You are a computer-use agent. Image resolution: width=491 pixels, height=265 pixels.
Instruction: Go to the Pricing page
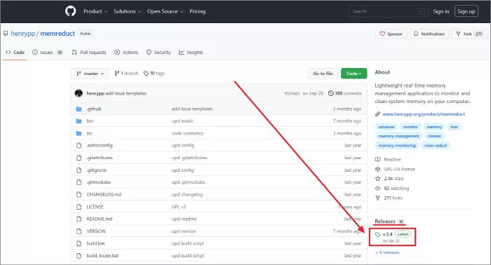point(198,11)
